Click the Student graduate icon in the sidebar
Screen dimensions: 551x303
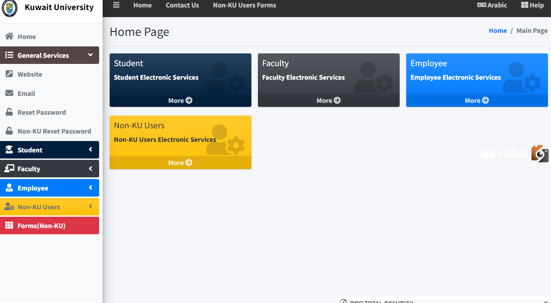(9, 150)
